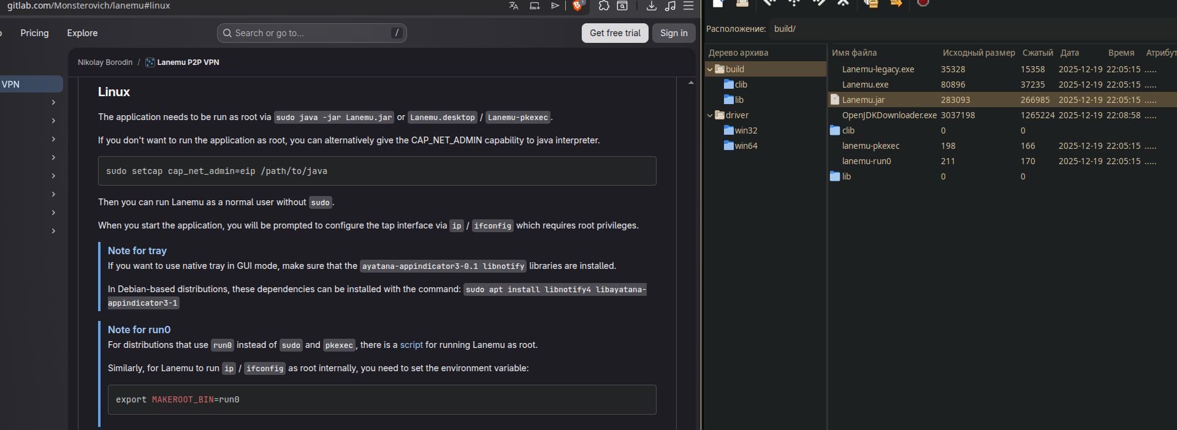Select the Lanemu.exe file row
This screenshot has height=430, width=1177.
[x=1002, y=85]
